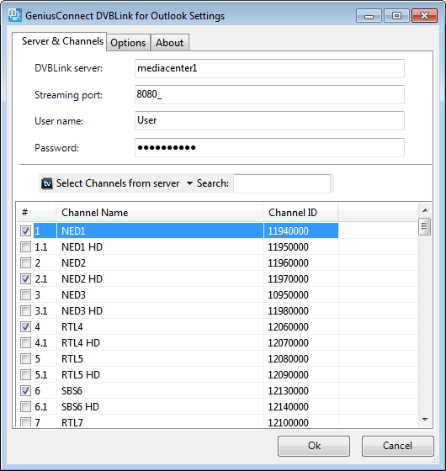Tick the SBS6 HD channel checkbox
The image size is (446, 471).
pyautogui.click(x=25, y=406)
